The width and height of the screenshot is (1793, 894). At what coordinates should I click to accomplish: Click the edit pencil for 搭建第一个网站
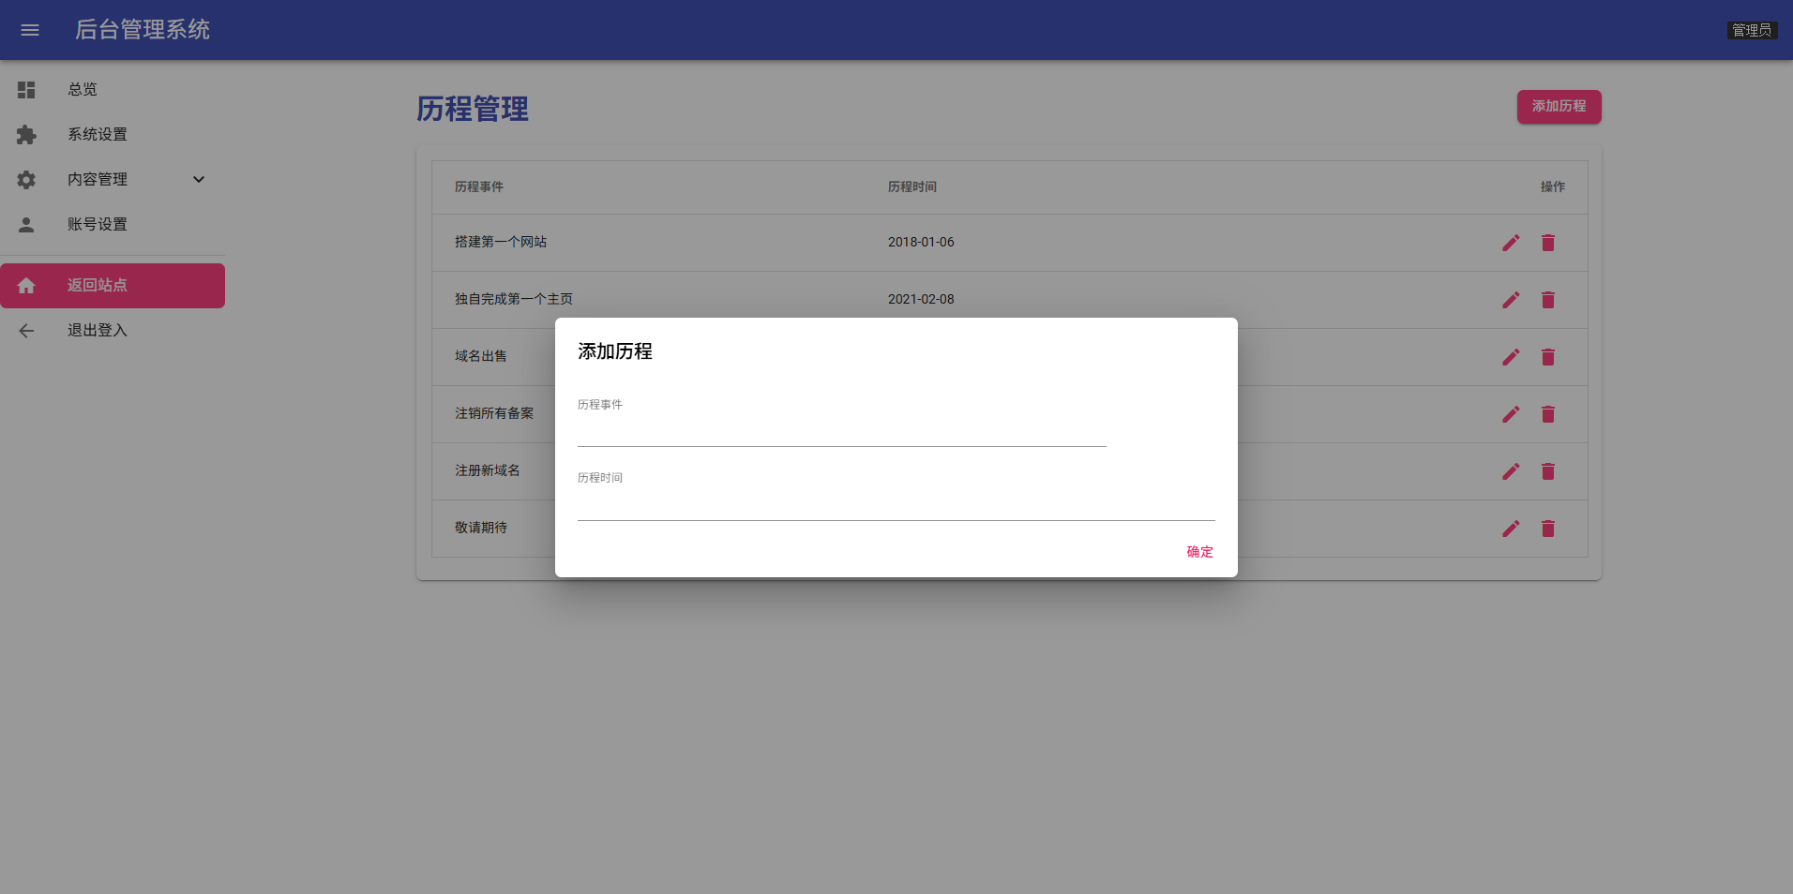[x=1510, y=242]
